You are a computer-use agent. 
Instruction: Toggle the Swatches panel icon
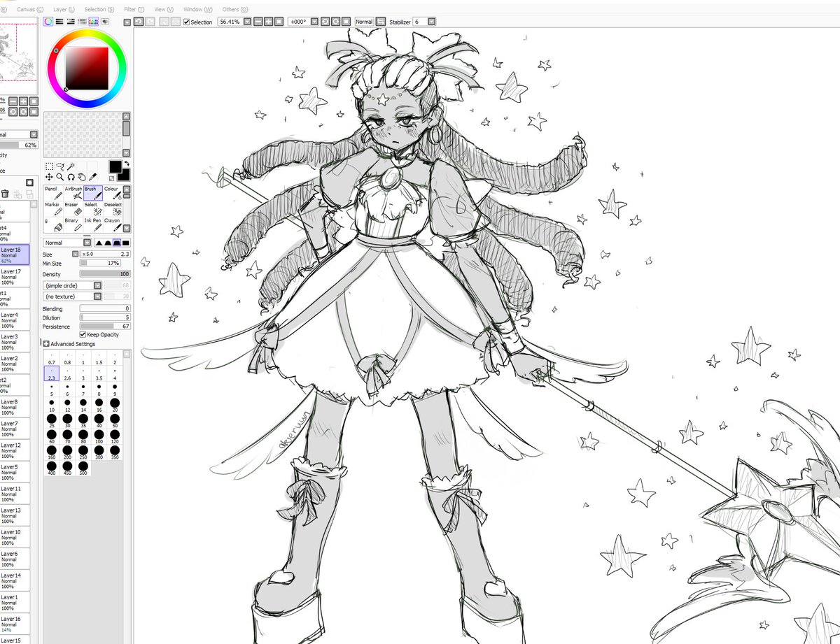point(93,22)
